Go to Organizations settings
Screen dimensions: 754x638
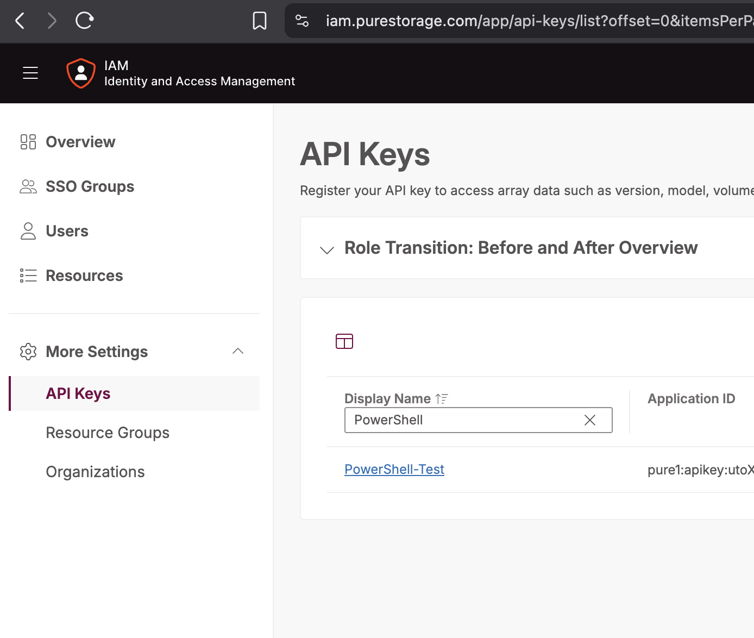(95, 472)
